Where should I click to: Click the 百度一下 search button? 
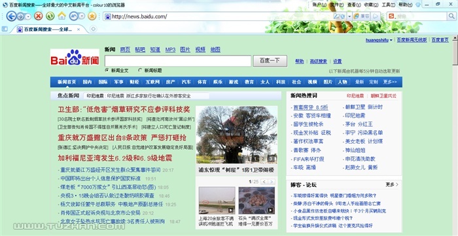click(x=270, y=61)
